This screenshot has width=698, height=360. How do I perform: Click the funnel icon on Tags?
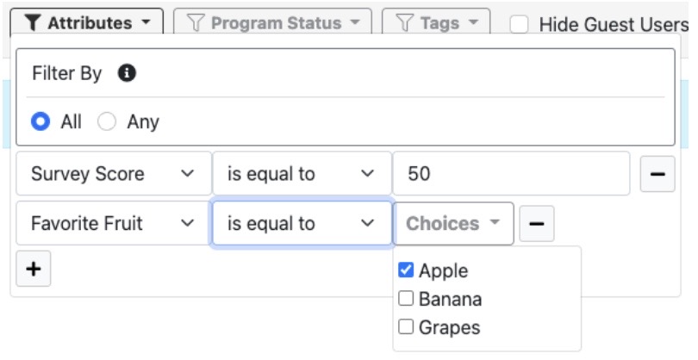[404, 23]
